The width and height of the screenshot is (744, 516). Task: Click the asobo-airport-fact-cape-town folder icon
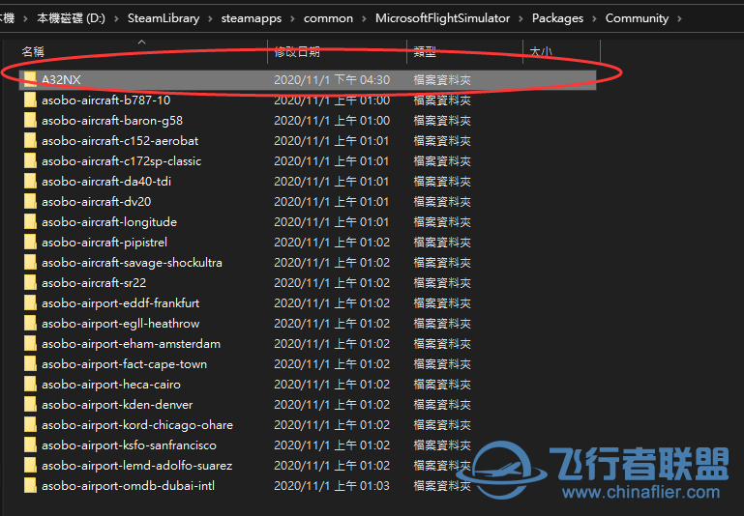[30, 364]
